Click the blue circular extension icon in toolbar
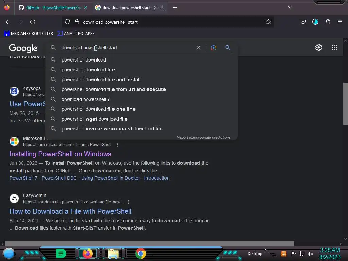This screenshot has height=261, width=348. (x=315, y=22)
